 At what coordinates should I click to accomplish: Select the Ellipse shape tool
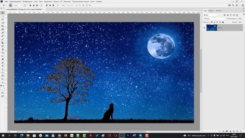3,72
